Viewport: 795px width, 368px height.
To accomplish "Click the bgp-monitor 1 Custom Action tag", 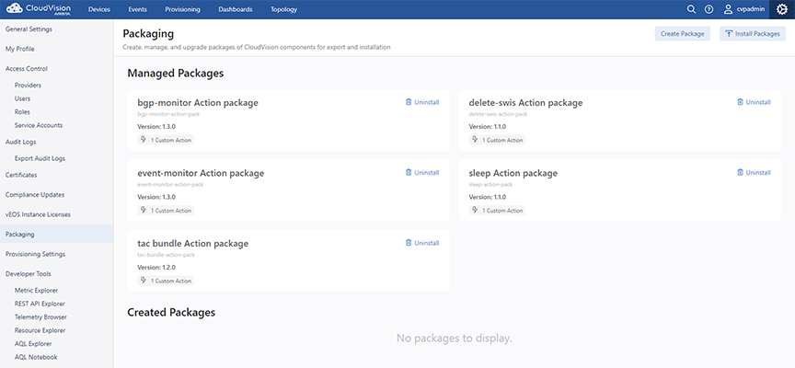I will pyautogui.click(x=166, y=140).
